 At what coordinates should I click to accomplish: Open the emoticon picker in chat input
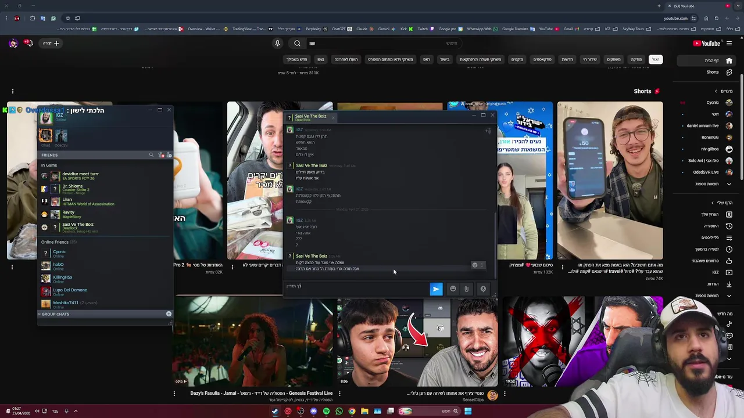click(x=453, y=289)
